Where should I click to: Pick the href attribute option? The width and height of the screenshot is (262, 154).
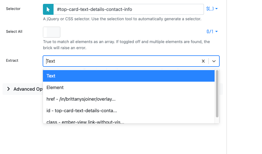tap(129, 99)
